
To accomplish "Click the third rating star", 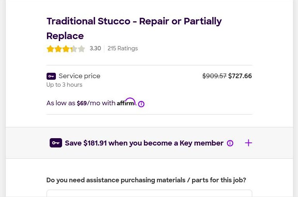I will (66, 49).
